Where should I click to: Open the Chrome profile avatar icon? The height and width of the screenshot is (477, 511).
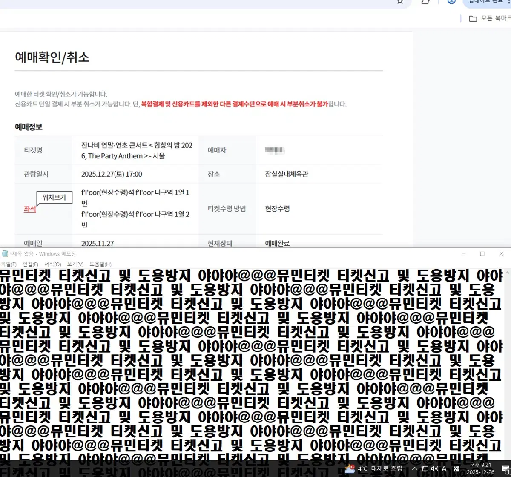pos(451,1)
